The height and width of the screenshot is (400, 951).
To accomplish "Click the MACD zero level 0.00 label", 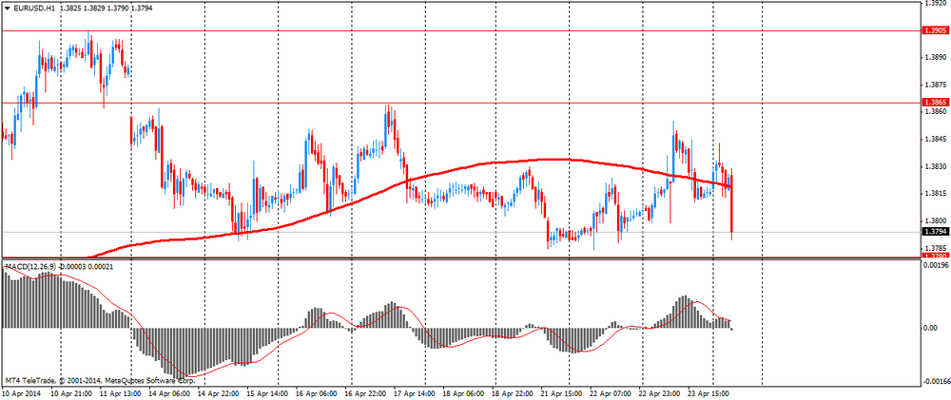I will point(932,328).
